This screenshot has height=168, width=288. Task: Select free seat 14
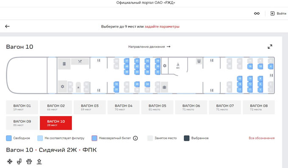pos(250,78)
